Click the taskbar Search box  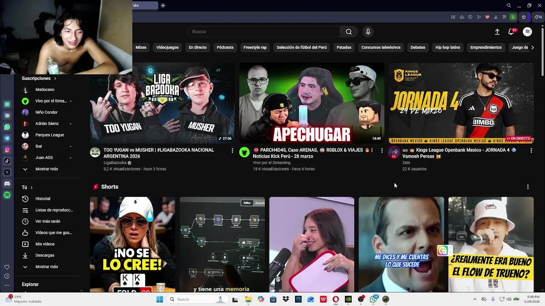(x=197, y=299)
